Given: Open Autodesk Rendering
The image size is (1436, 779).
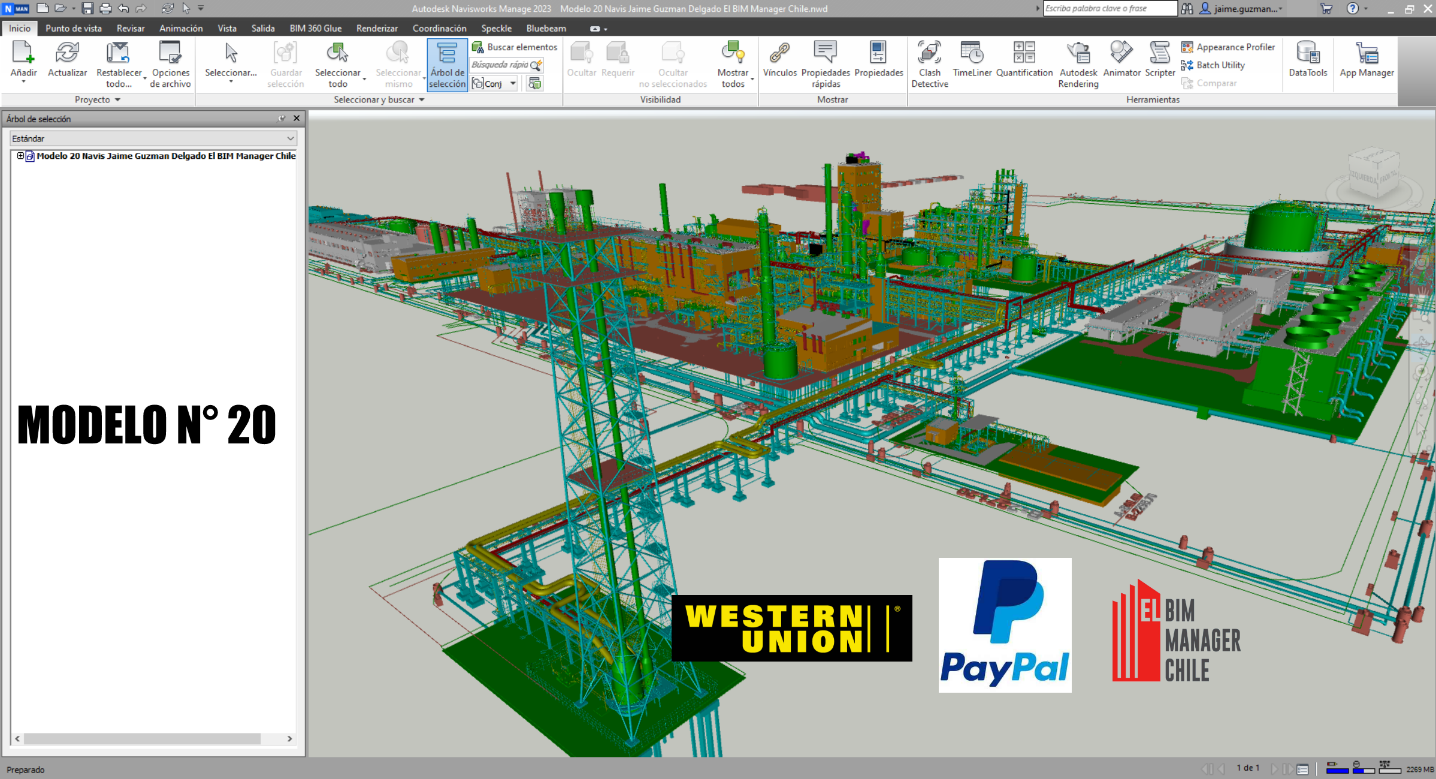Looking at the screenshot, I should tap(1078, 62).
